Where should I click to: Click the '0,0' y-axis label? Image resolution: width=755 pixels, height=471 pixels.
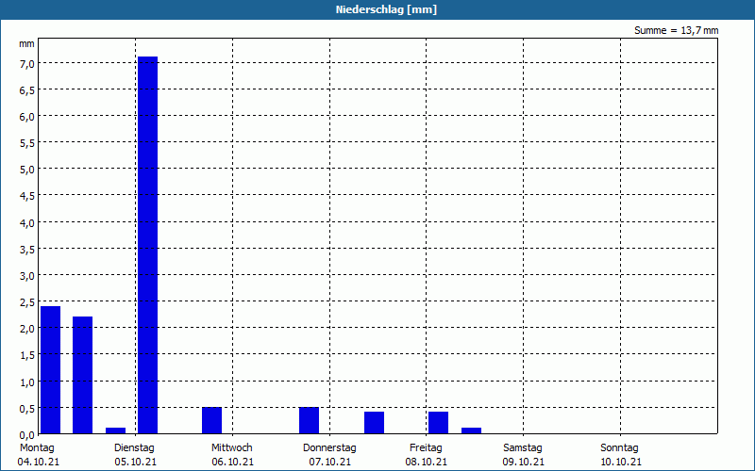(26, 434)
